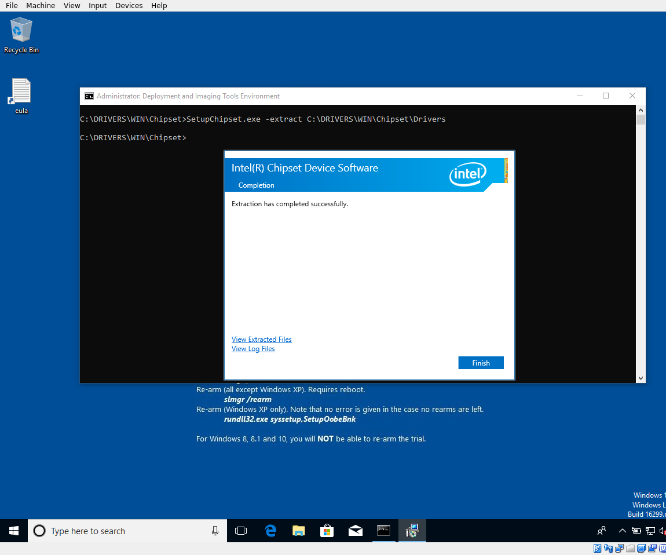Open the VirtualBox View menu
666x555 pixels.
click(72, 6)
